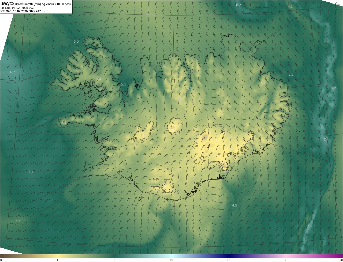Click the colorbar tick label 5
Image resolution: width=343 pixels, height=262 pixels.
[114, 260]
